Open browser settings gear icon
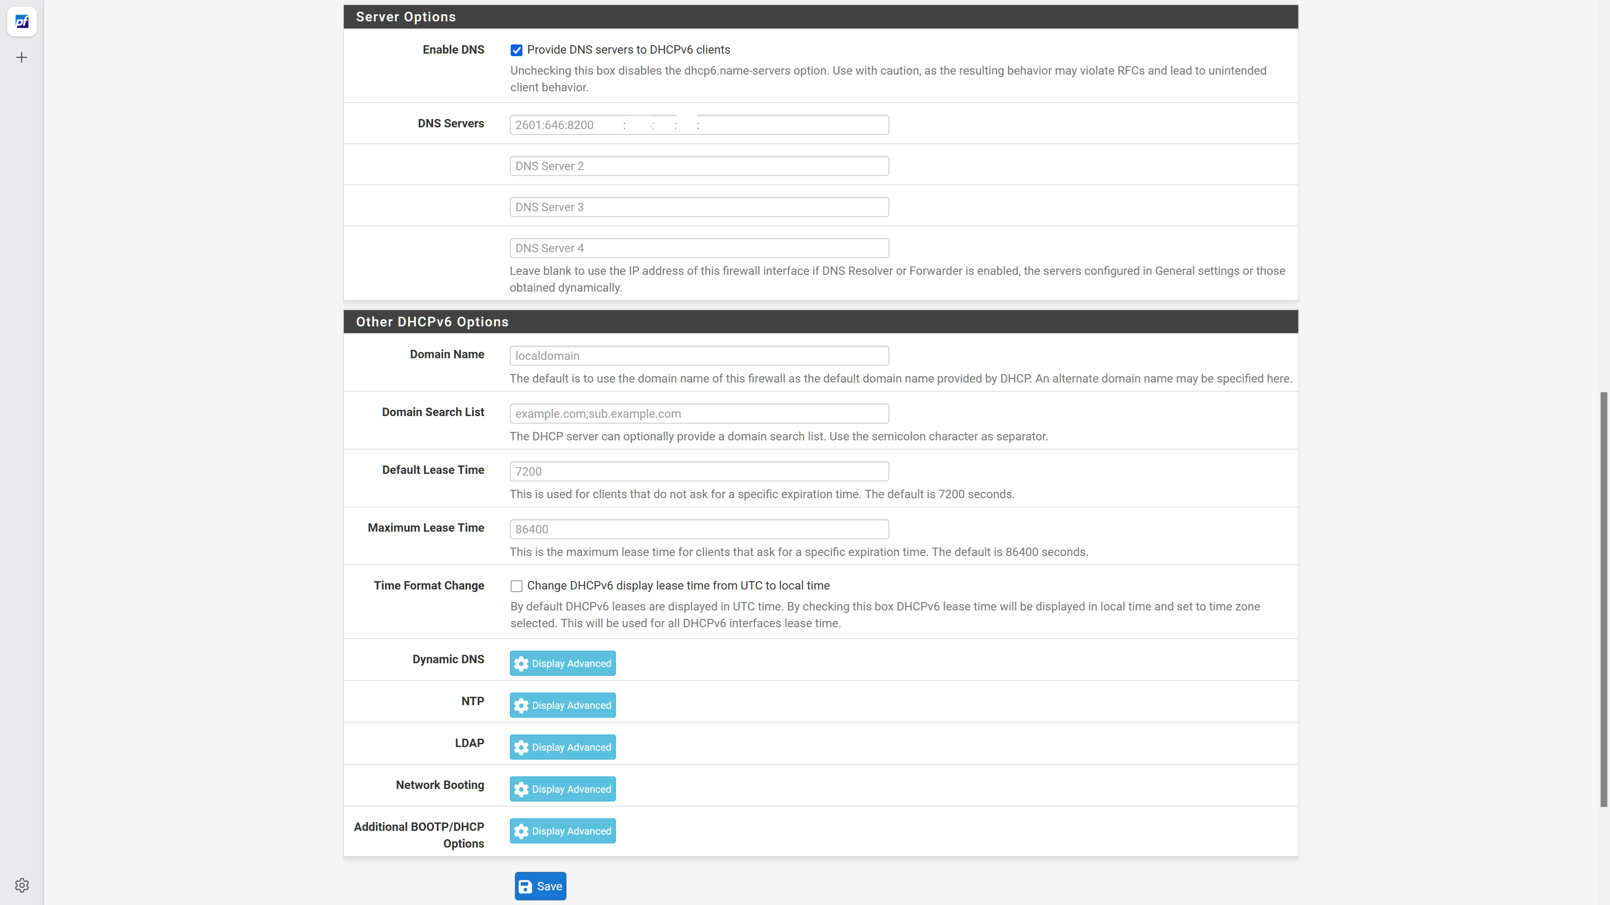Screen dimensions: 1610x905 point(22,885)
